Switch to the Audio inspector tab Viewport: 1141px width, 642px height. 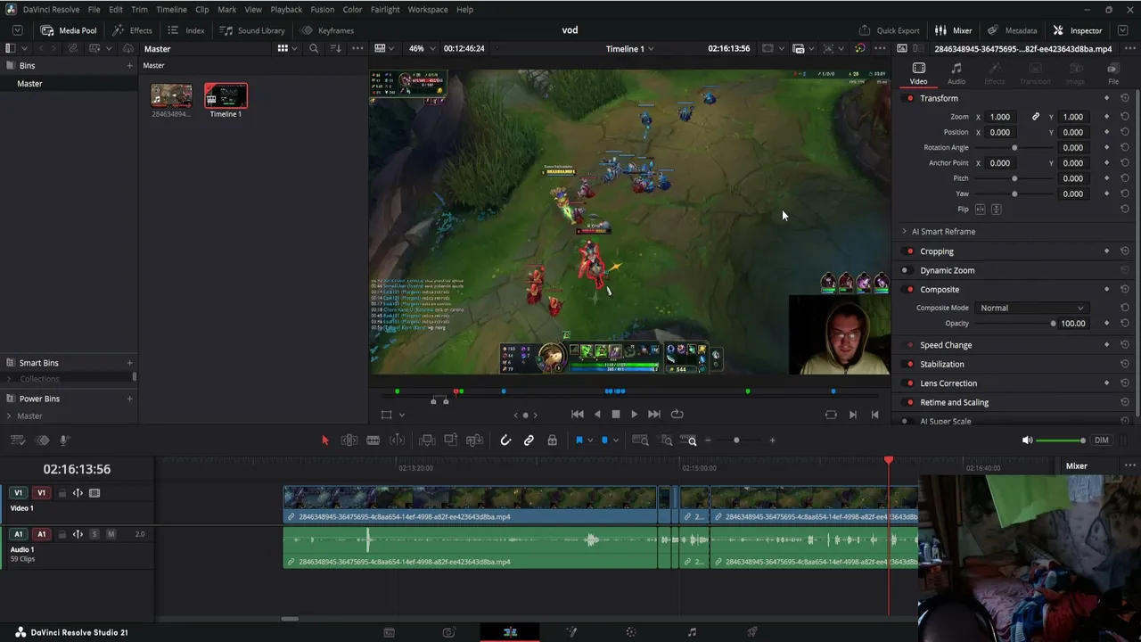coord(956,73)
